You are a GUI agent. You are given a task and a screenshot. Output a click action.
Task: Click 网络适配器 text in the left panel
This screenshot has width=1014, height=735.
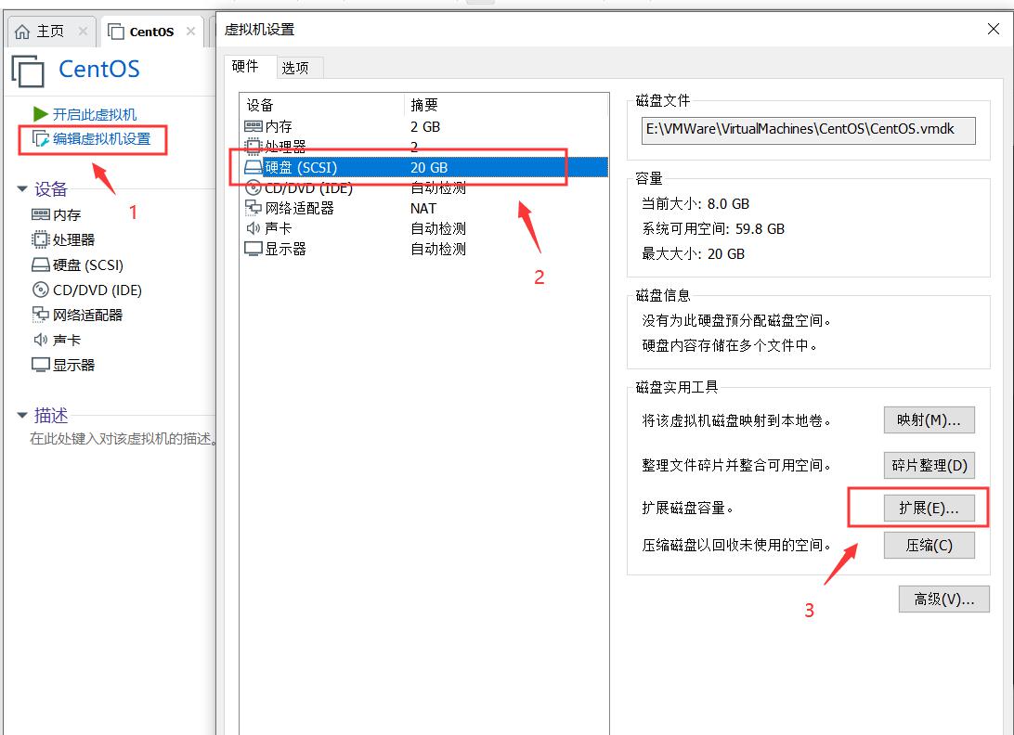click(x=88, y=315)
